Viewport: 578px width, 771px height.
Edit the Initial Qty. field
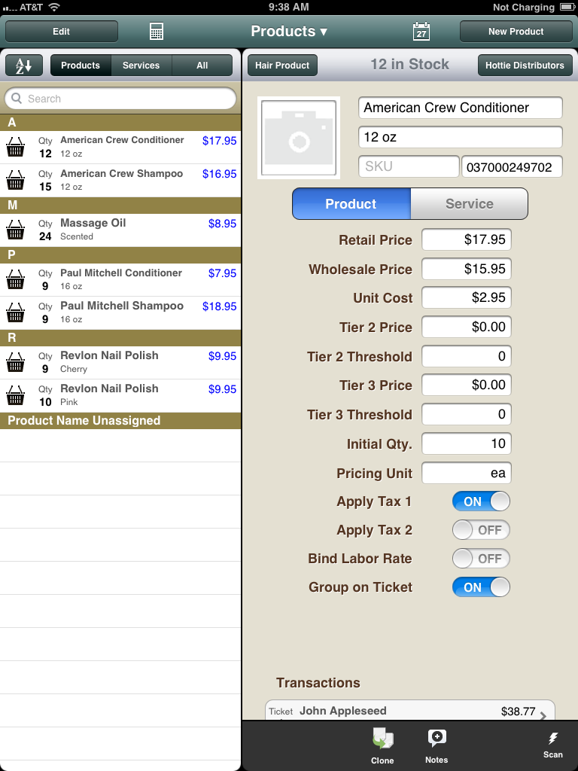[467, 443]
